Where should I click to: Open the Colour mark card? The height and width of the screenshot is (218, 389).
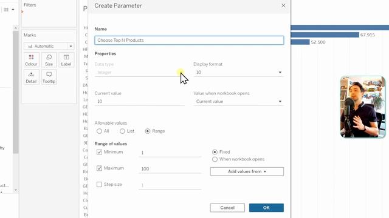pyautogui.click(x=31, y=60)
